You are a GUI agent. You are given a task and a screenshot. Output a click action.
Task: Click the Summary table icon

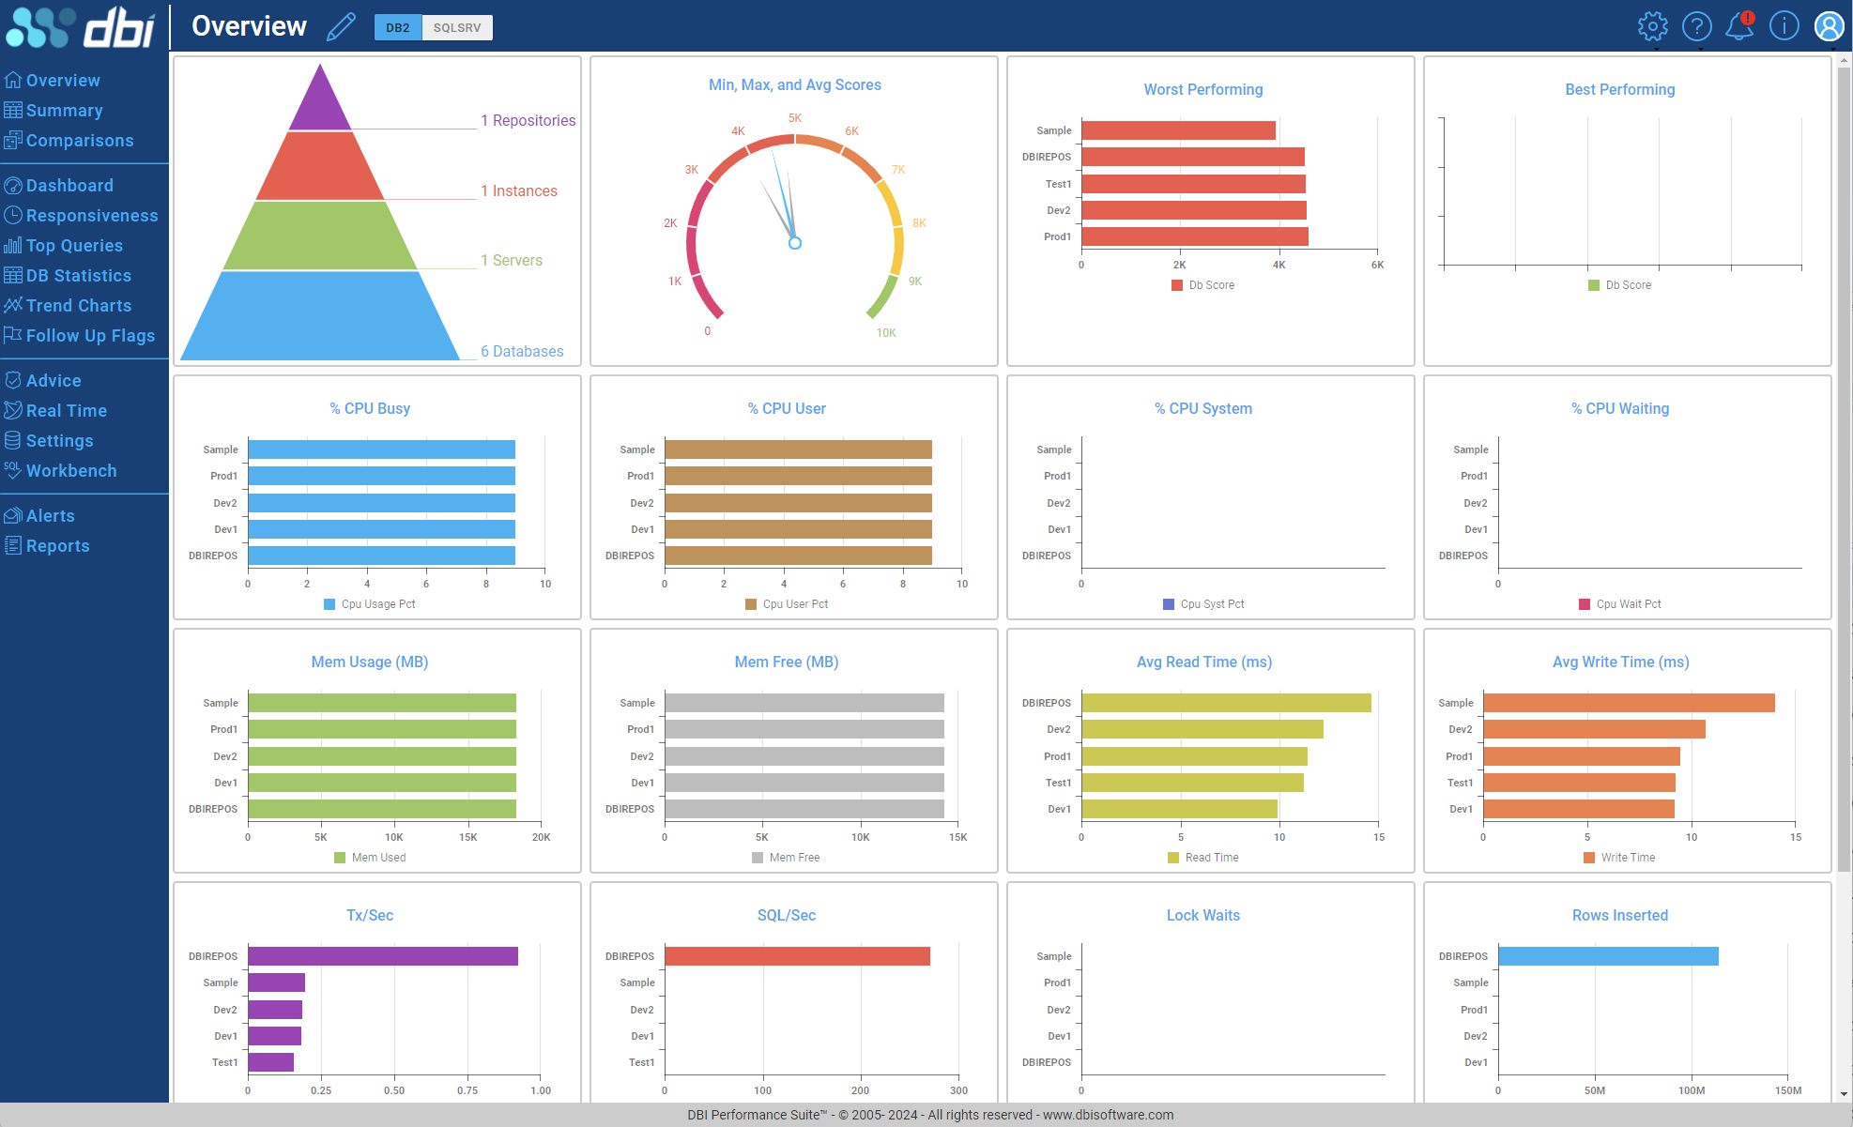pos(12,110)
